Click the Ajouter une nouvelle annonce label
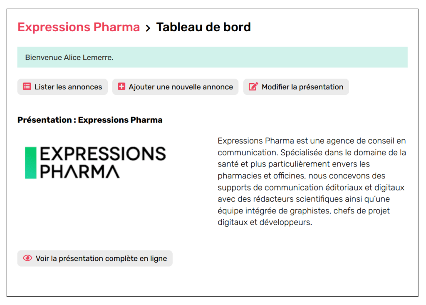The image size is (426, 305). click(181, 87)
